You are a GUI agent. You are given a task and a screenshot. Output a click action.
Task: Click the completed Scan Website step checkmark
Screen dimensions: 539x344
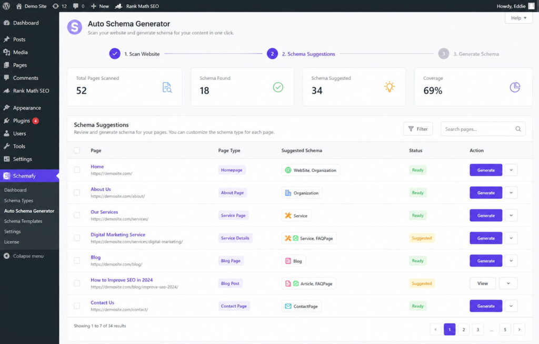[115, 54]
